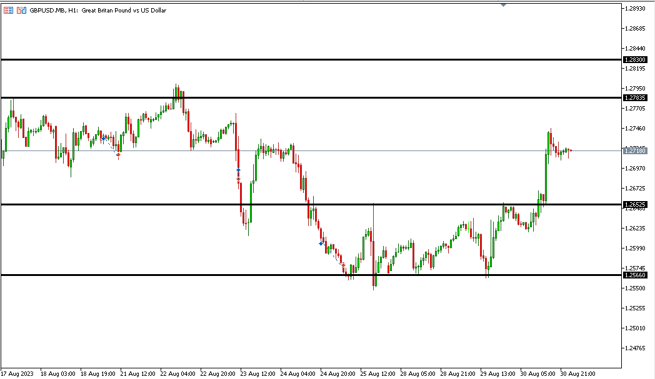Viewport: 655px width, 379px height.
Task: Click the black 1.26525 price tag on scale
Action: pyautogui.click(x=635, y=205)
